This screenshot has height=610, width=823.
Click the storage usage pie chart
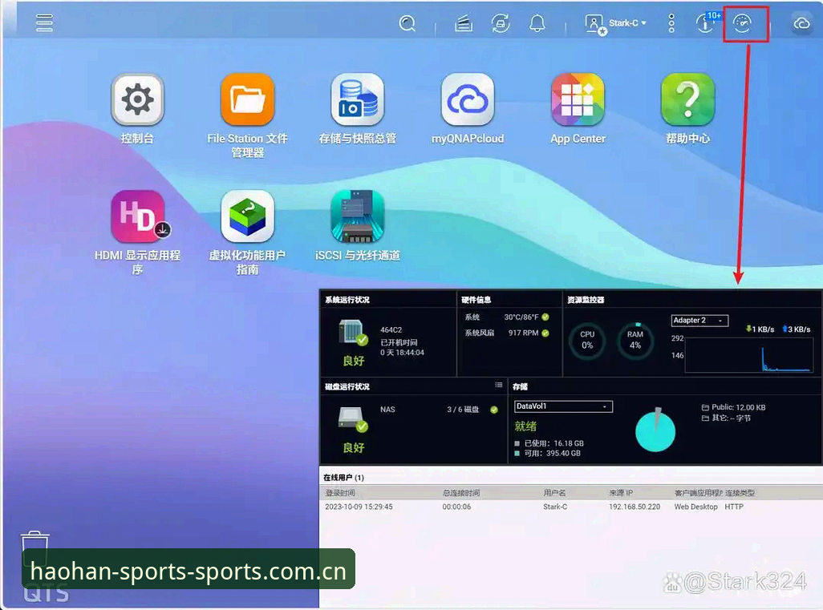click(x=655, y=430)
